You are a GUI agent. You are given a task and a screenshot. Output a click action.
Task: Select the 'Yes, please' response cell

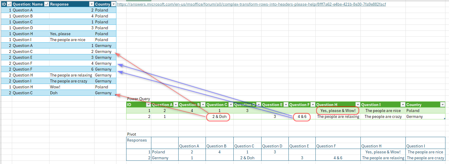click(60, 34)
